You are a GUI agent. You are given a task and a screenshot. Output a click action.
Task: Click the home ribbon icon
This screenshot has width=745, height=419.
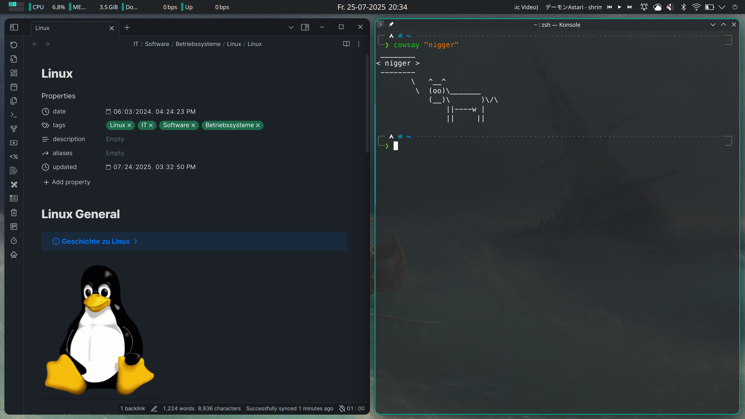tap(14, 255)
